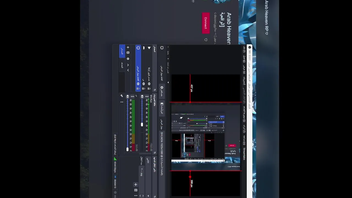Open the audio mixer dock options menu

(122, 102)
